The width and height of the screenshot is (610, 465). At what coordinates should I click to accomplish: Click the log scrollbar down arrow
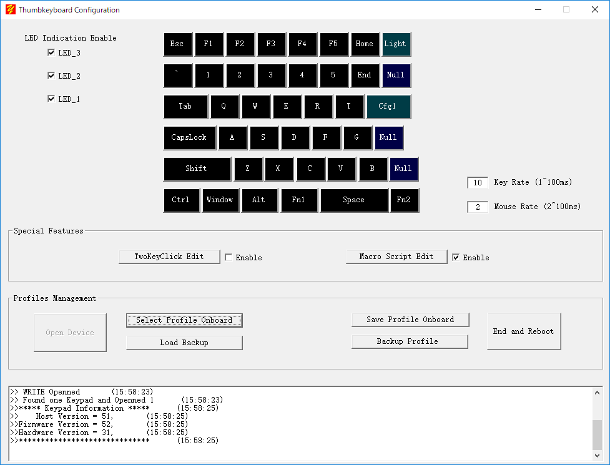[597, 455]
